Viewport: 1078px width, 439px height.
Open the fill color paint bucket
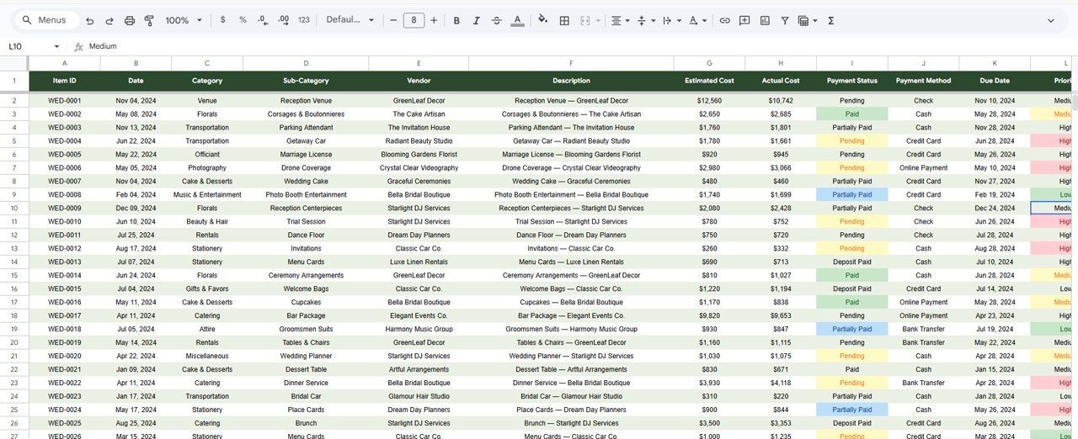542,20
